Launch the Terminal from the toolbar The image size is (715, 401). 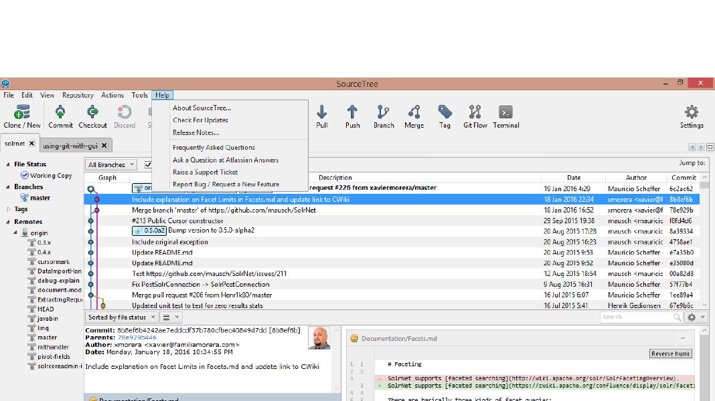(506, 116)
